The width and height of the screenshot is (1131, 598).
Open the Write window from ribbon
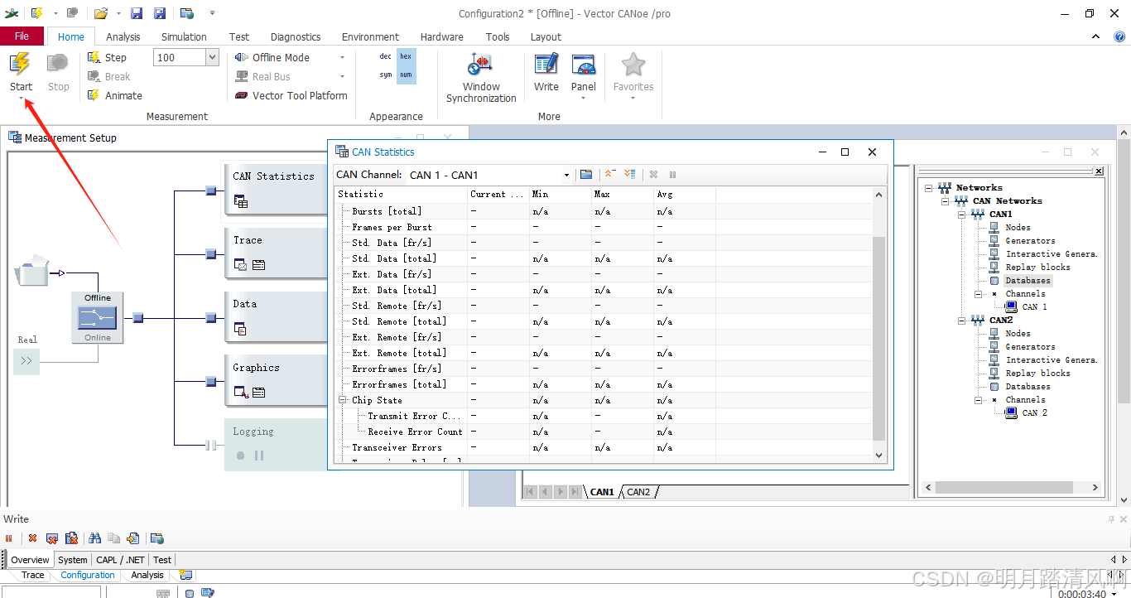546,73
